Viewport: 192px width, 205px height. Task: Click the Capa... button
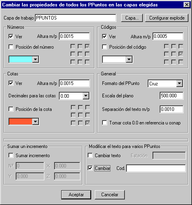(132, 18)
